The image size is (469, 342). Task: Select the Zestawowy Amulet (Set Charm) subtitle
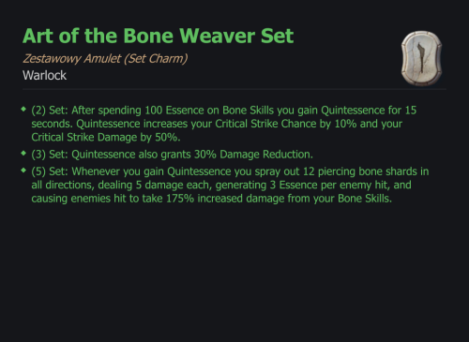105,59
